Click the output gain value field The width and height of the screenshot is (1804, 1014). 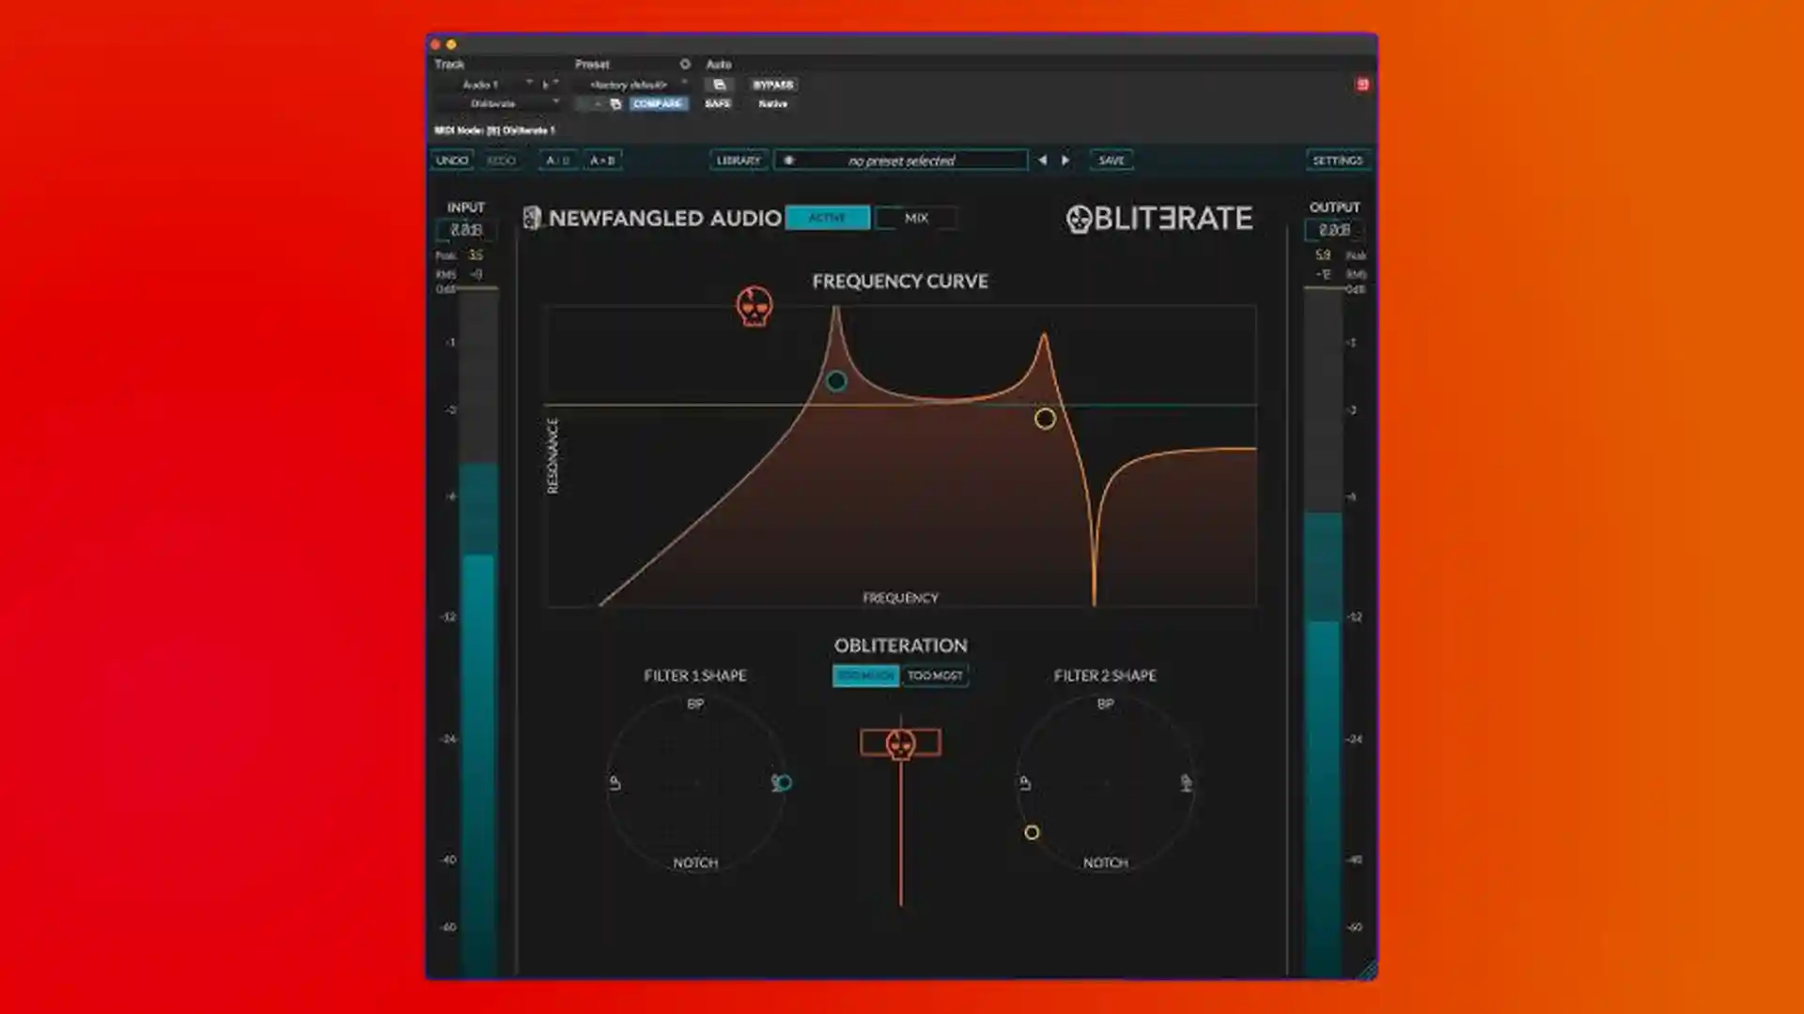pyautogui.click(x=1334, y=230)
